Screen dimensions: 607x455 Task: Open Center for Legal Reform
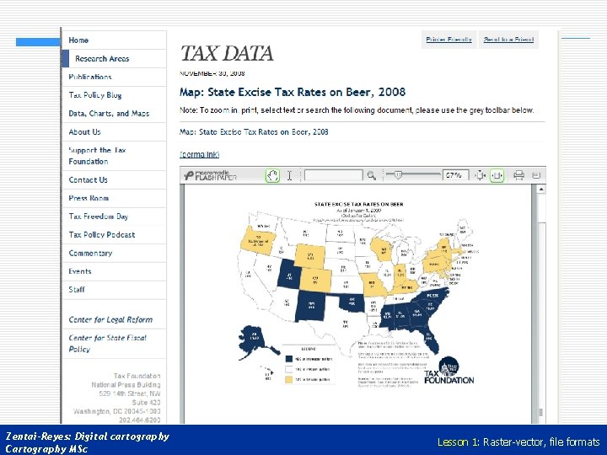110,319
